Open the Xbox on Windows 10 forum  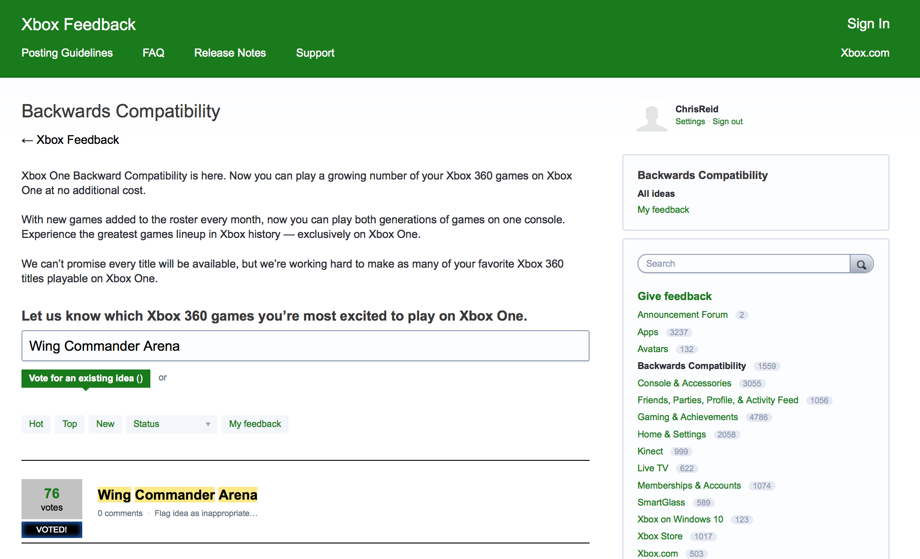(680, 519)
